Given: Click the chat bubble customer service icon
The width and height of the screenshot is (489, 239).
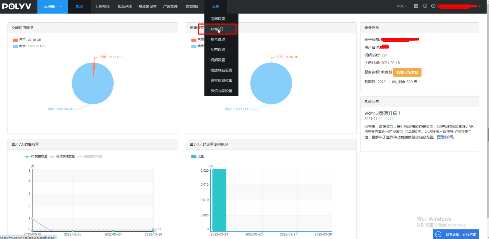Looking at the screenshot, I should tap(438, 234).
